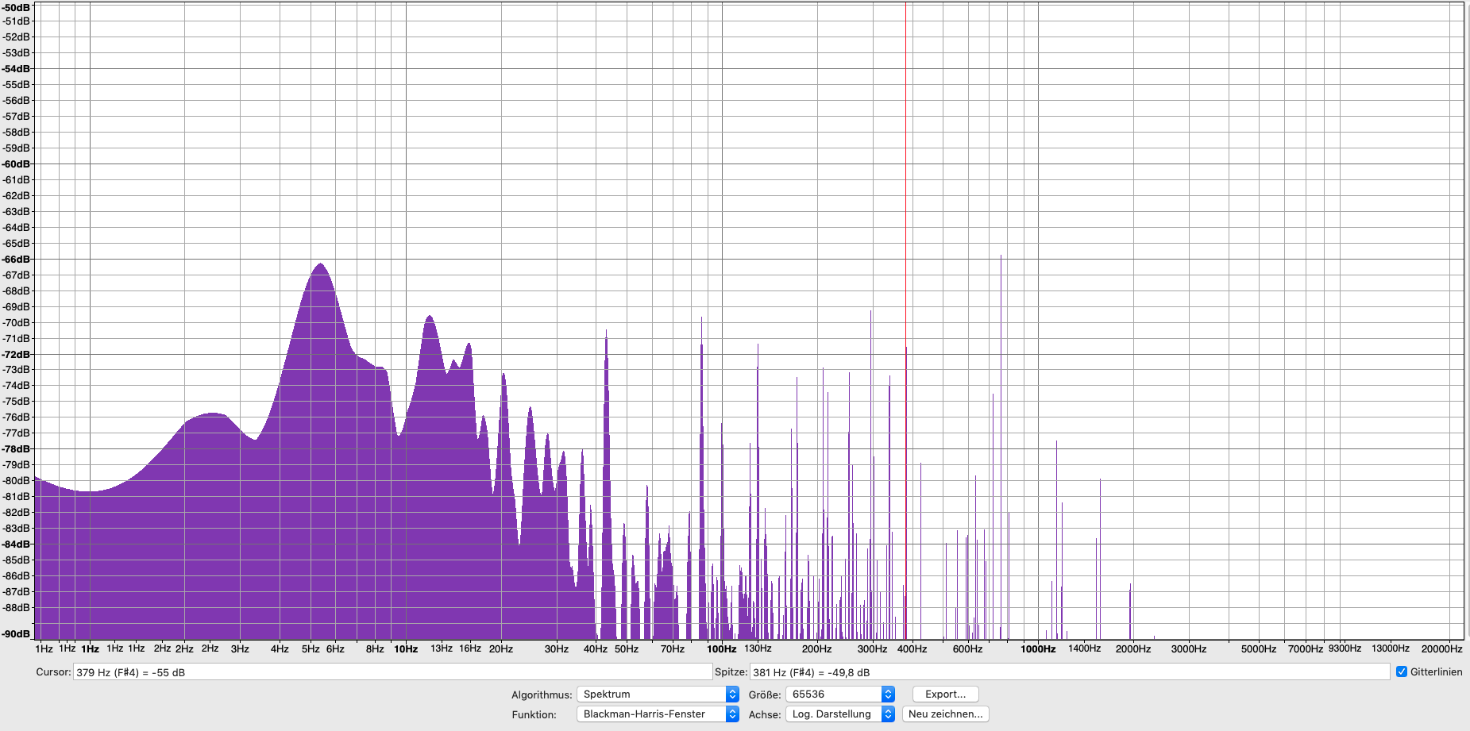
Task: Click the -90dB label on level axis
Action: pos(16,633)
